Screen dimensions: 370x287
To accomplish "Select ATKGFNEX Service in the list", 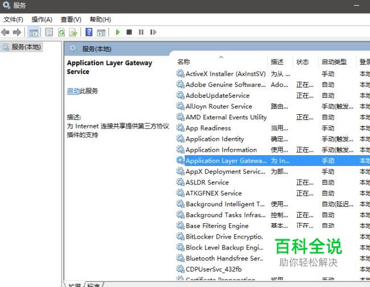I will [213, 193].
